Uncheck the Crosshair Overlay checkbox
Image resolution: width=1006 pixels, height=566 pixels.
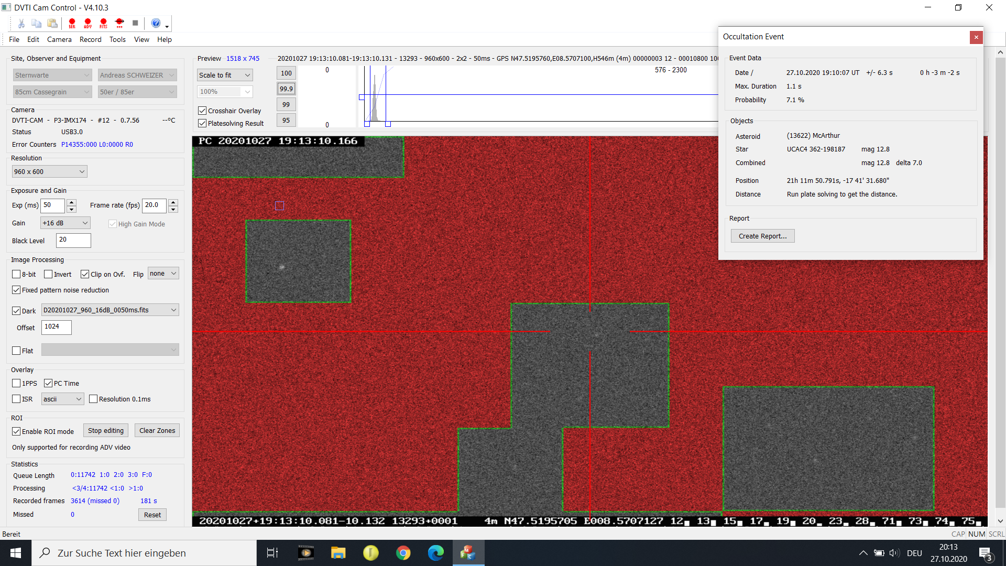pyautogui.click(x=202, y=111)
